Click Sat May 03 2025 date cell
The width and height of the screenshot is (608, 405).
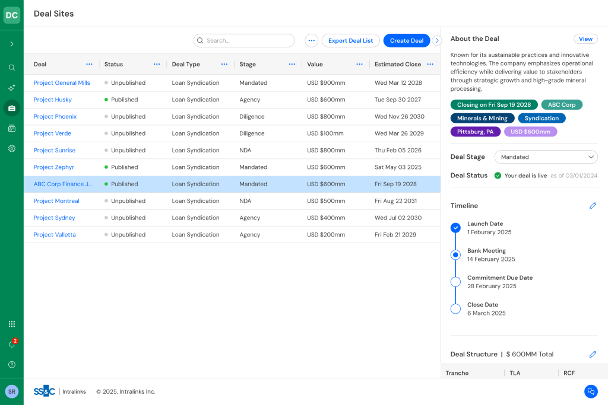pos(398,167)
